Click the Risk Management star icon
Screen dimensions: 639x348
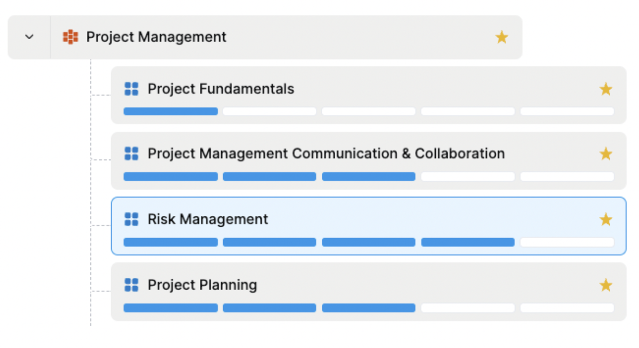(x=606, y=219)
